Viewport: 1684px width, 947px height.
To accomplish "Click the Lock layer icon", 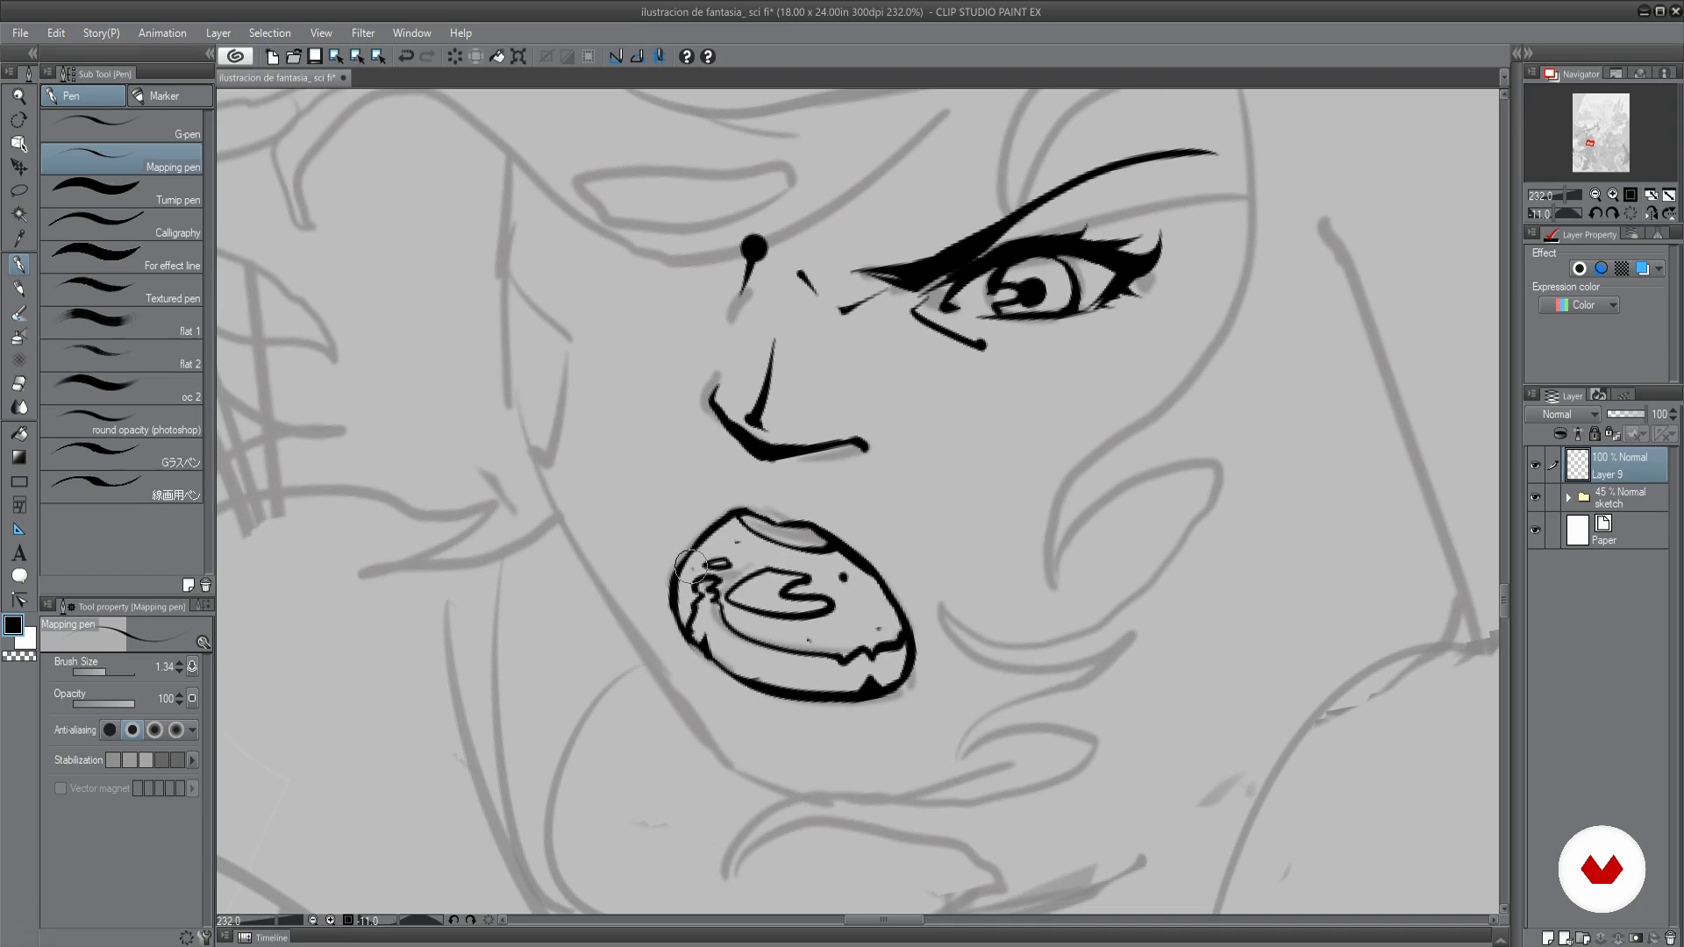I will click(1595, 433).
